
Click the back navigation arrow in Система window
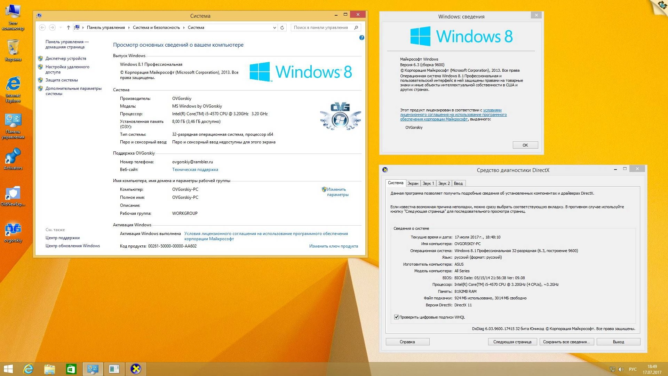tap(42, 27)
